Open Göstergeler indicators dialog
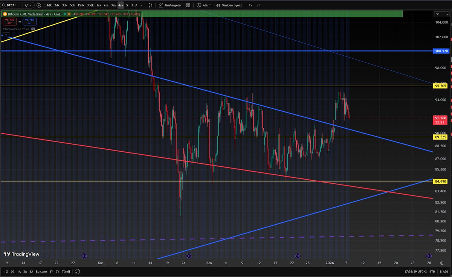The image size is (452, 277). tap(170, 5)
